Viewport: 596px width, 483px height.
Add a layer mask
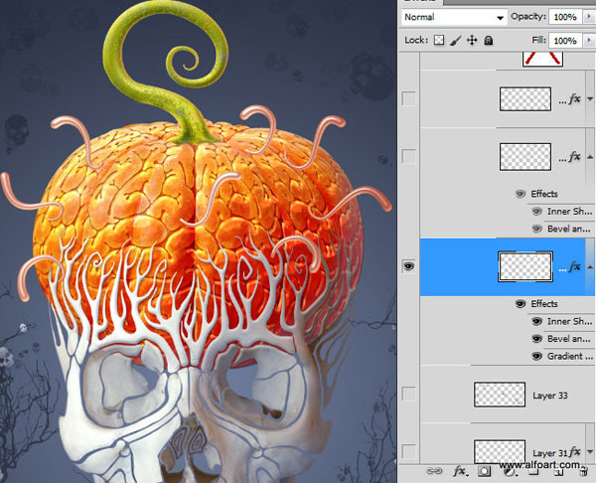click(x=485, y=472)
